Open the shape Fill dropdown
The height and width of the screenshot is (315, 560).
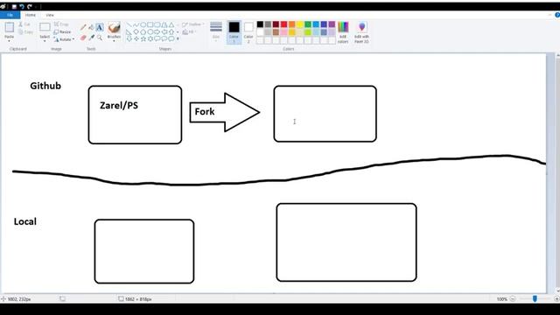[x=188, y=32]
